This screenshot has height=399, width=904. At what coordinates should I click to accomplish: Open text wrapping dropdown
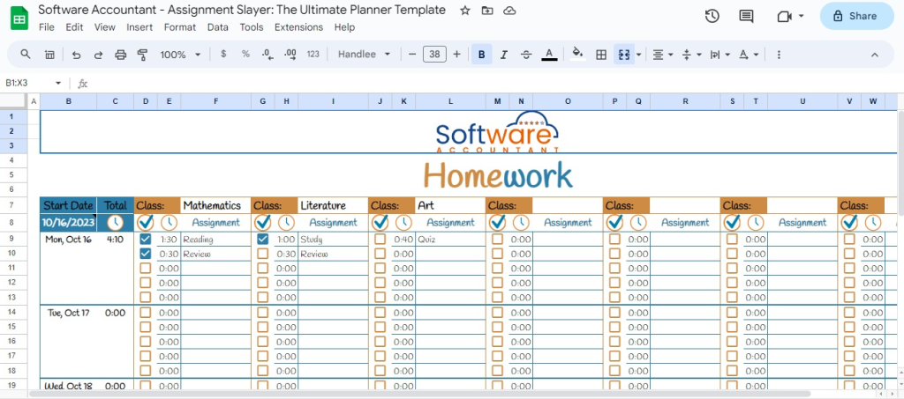click(x=720, y=55)
